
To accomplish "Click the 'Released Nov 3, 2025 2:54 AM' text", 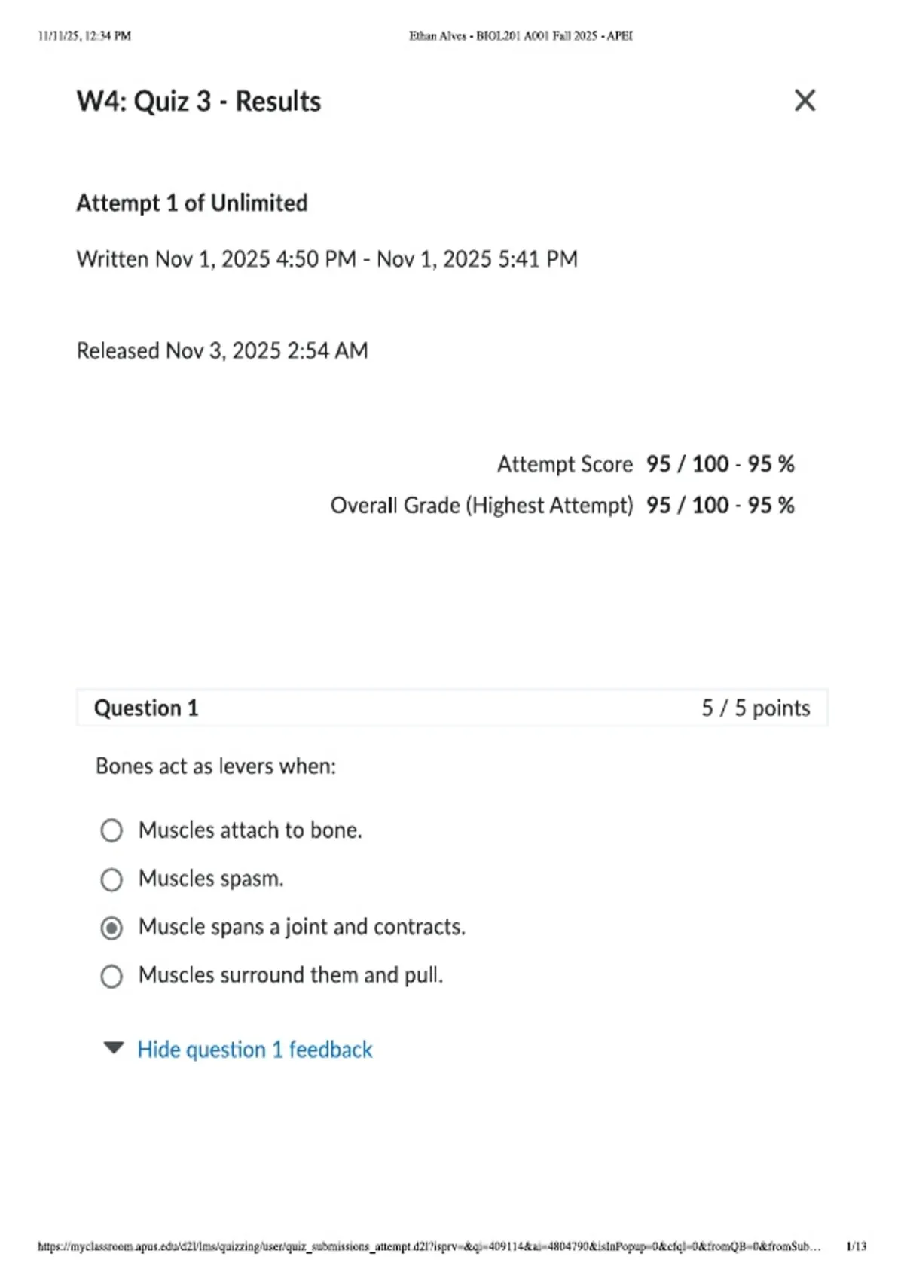I will (x=222, y=350).
